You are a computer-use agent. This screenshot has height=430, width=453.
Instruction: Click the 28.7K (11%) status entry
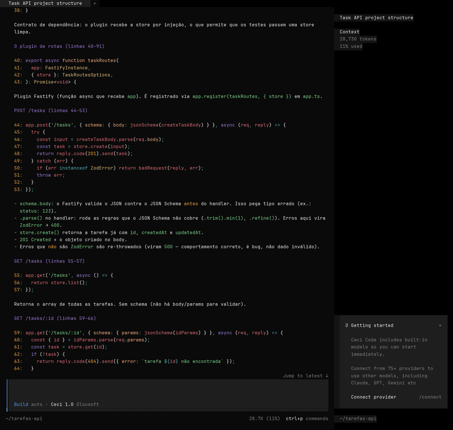(264, 419)
